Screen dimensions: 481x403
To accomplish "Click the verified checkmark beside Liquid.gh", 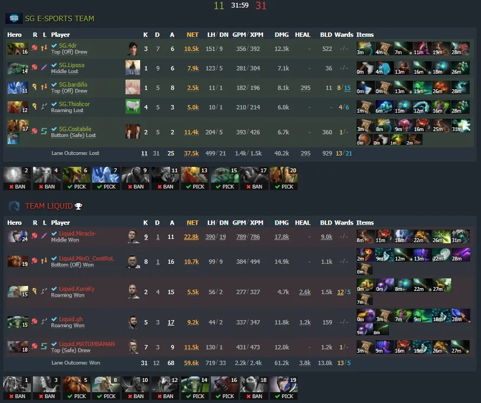I will pos(54,319).
